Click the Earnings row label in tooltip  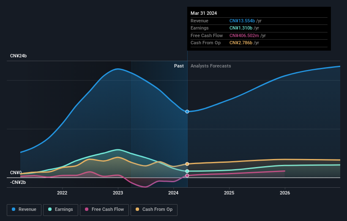[x=199, y=28]
